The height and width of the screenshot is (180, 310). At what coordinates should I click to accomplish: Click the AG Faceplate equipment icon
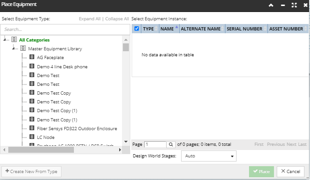32,57
